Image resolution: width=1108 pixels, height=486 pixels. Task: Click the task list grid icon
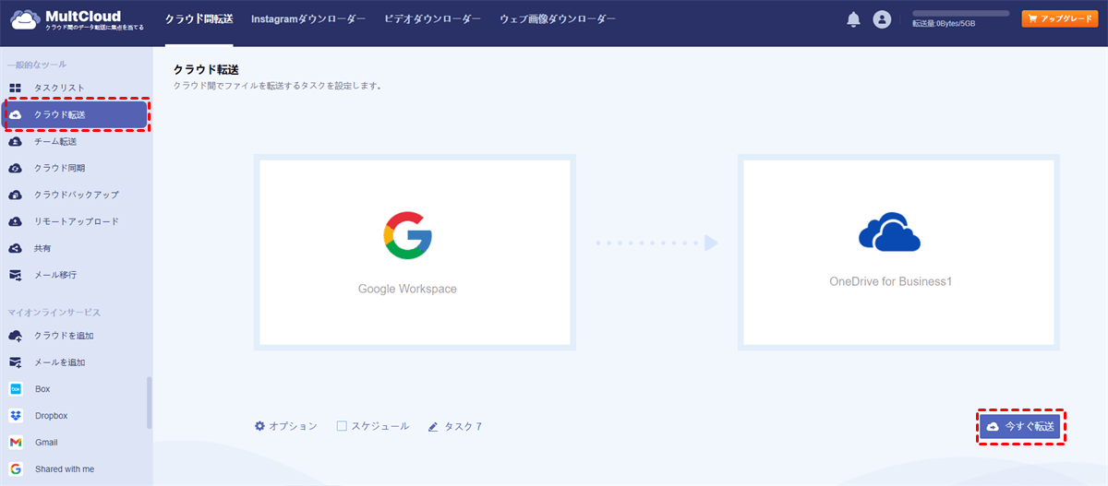(x=16, y=88)
